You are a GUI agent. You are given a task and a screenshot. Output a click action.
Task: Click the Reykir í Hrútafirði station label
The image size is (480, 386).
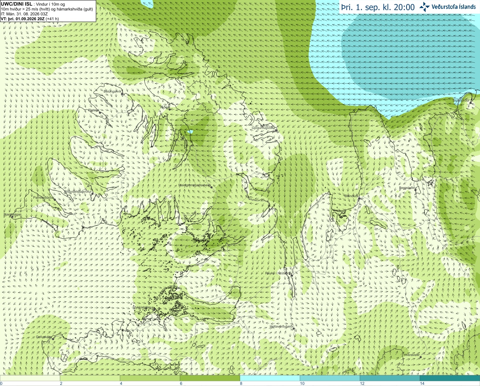(x=278, y=273)
